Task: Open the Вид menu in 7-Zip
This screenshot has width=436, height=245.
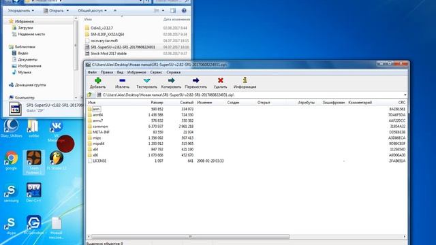Action: (x=120, y=72)
